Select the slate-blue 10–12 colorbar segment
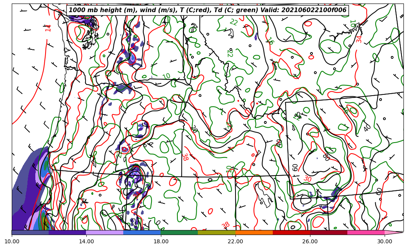Screen dimensions: 407x248 pos(30,232)
